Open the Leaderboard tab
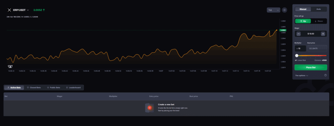Viewport: 334px width, 126px height. click(73, 87)
